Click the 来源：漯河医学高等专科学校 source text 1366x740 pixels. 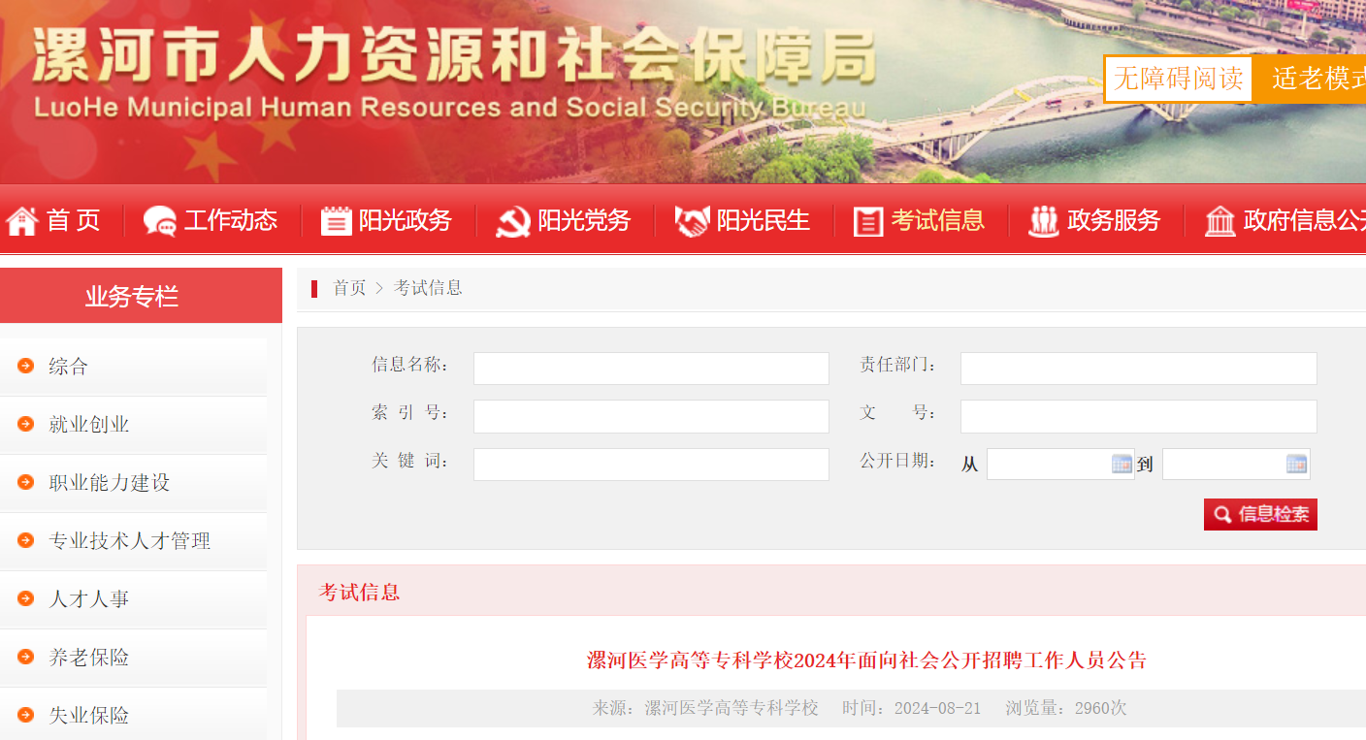point(705,708)
